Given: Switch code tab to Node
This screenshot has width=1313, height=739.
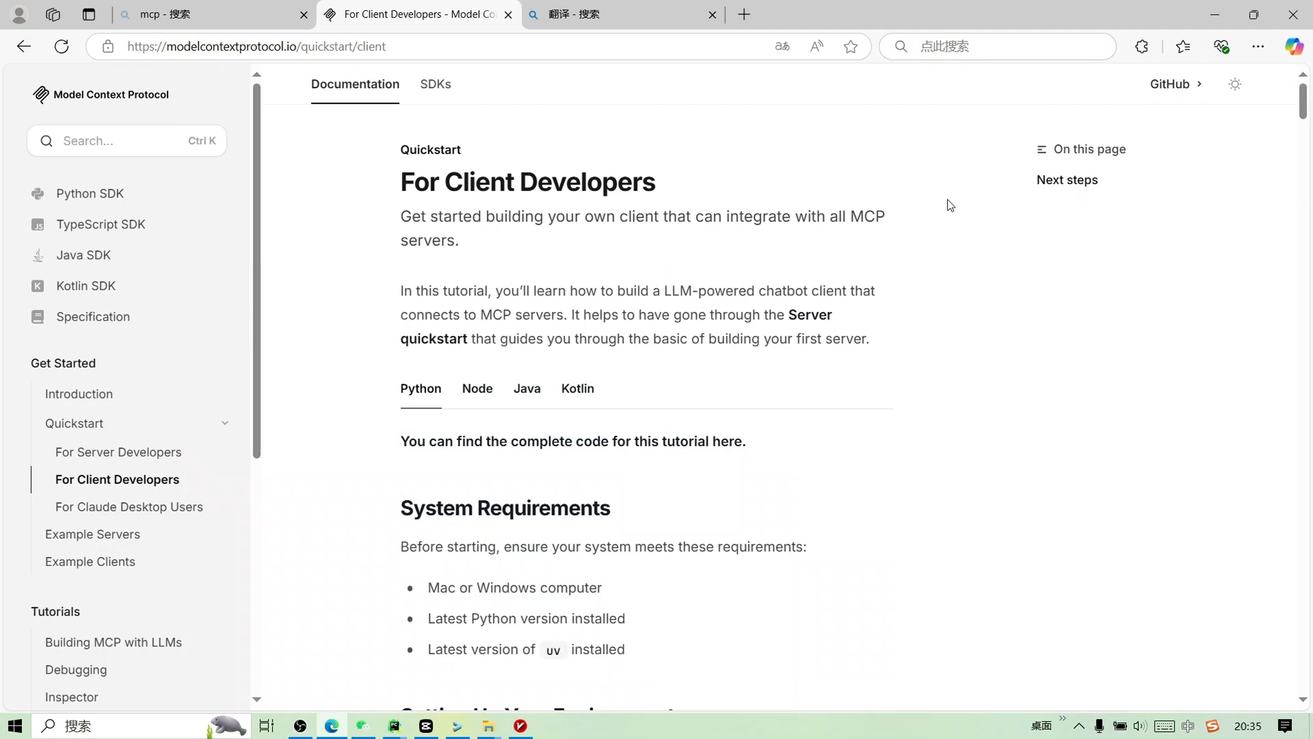Looking at the screenshot, I should pyautogui.click(x=477, y=389).
